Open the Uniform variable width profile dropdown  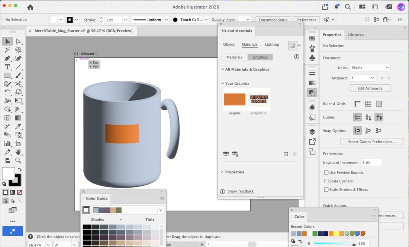coord(166,20)
